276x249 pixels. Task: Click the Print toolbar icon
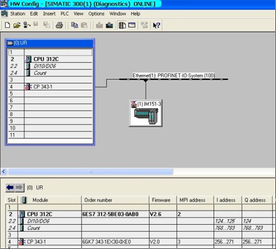click(x=59, y=25)
